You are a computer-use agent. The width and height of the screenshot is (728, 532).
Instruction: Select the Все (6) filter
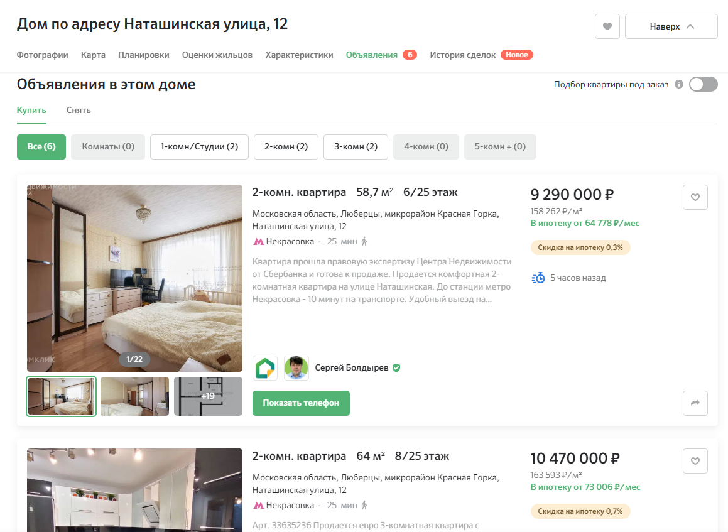coord(41,147)
